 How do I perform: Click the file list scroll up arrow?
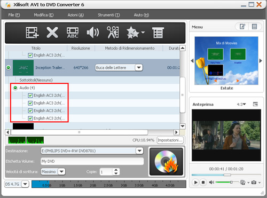coord(183,48)
